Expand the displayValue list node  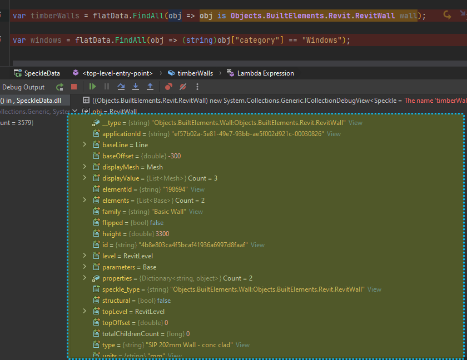[85, 178]
